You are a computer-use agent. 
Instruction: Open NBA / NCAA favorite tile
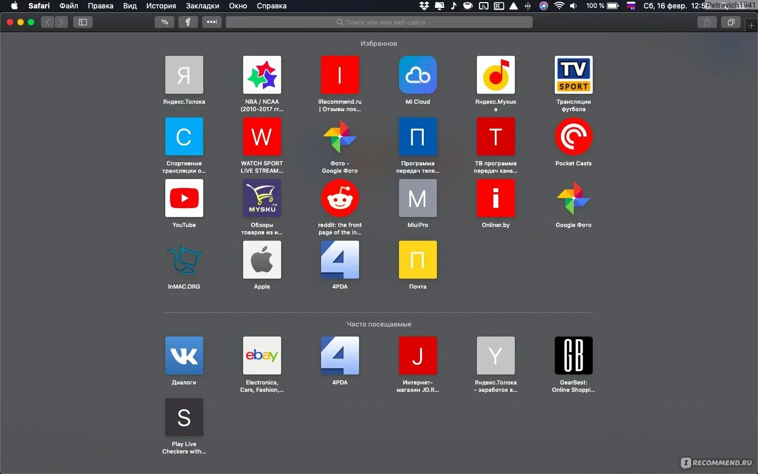[x=262, y=75]
